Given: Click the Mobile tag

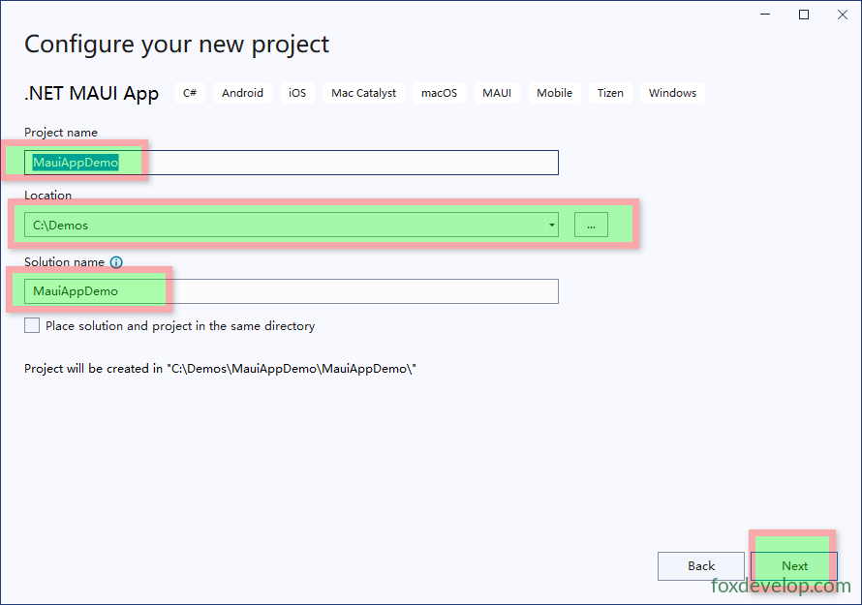Looking at the screenshot, I should tap(555, 93).
